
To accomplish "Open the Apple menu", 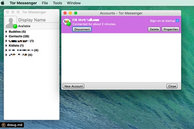I will 2,3.
